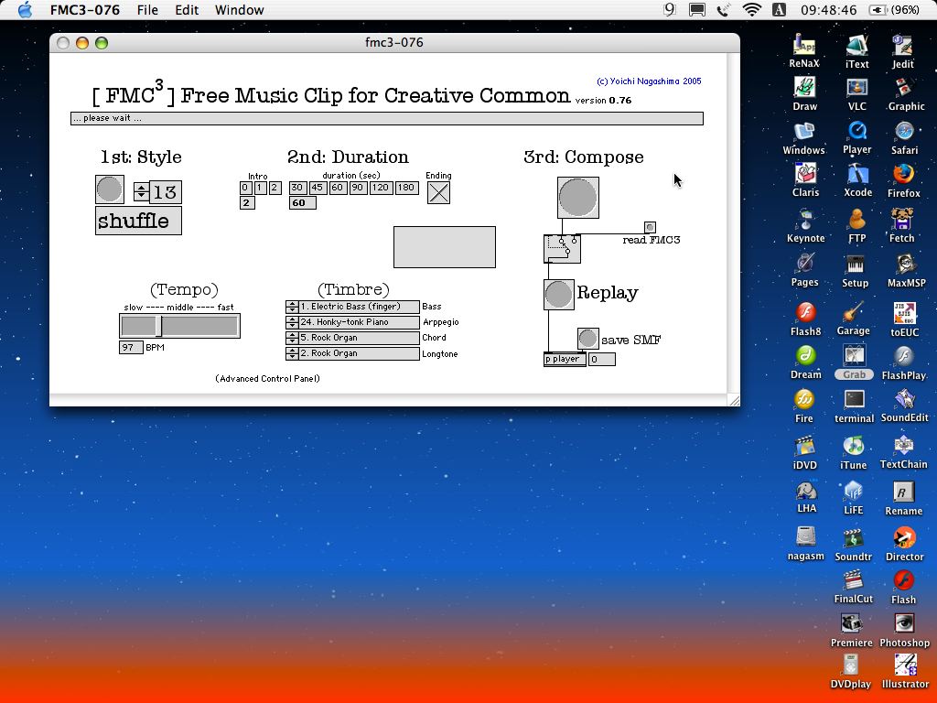This screenshot has width=937, height=703.
Task: Click the (Advanced Control Panel) label
Action: tap(268, 378)
